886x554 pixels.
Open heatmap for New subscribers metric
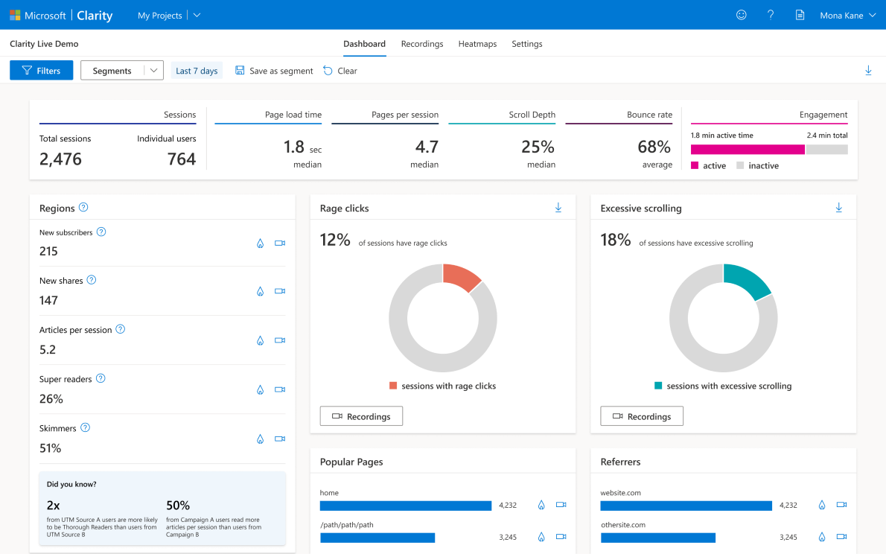click(260, 243)
